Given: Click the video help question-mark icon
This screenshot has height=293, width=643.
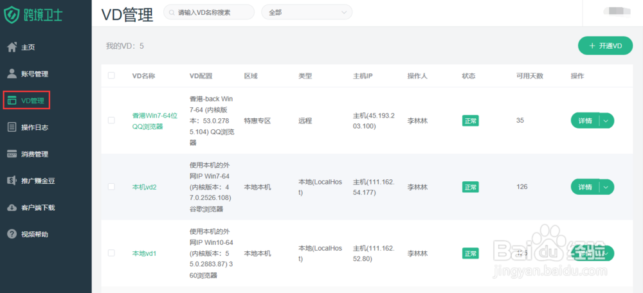Looking at the screenshot, I should 12,234.
